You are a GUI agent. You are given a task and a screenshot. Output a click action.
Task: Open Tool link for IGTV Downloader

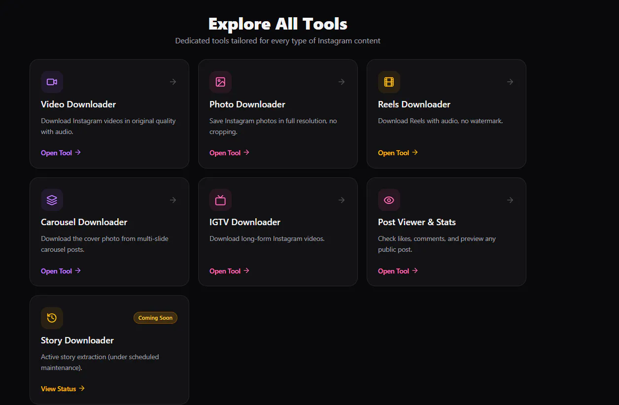pos(229,271)
